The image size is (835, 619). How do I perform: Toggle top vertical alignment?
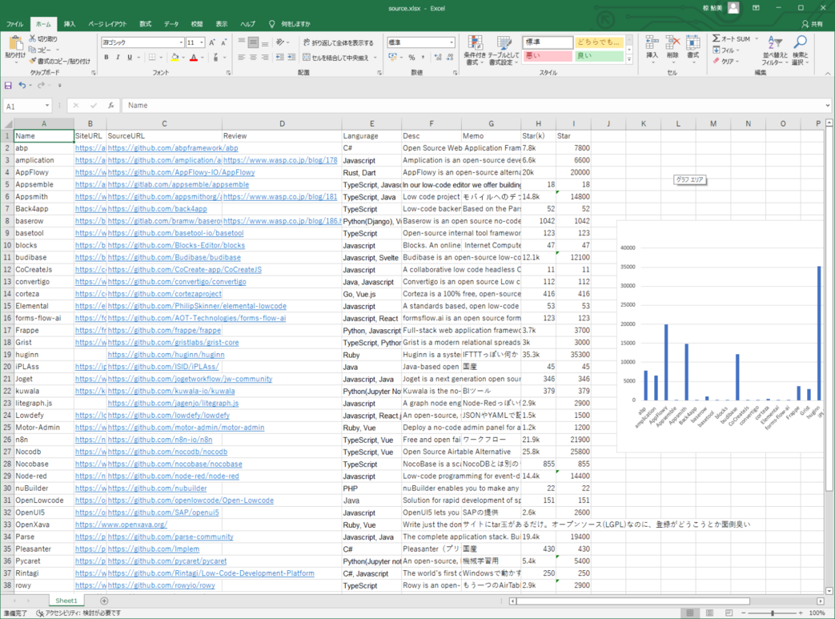coord(241,42)
